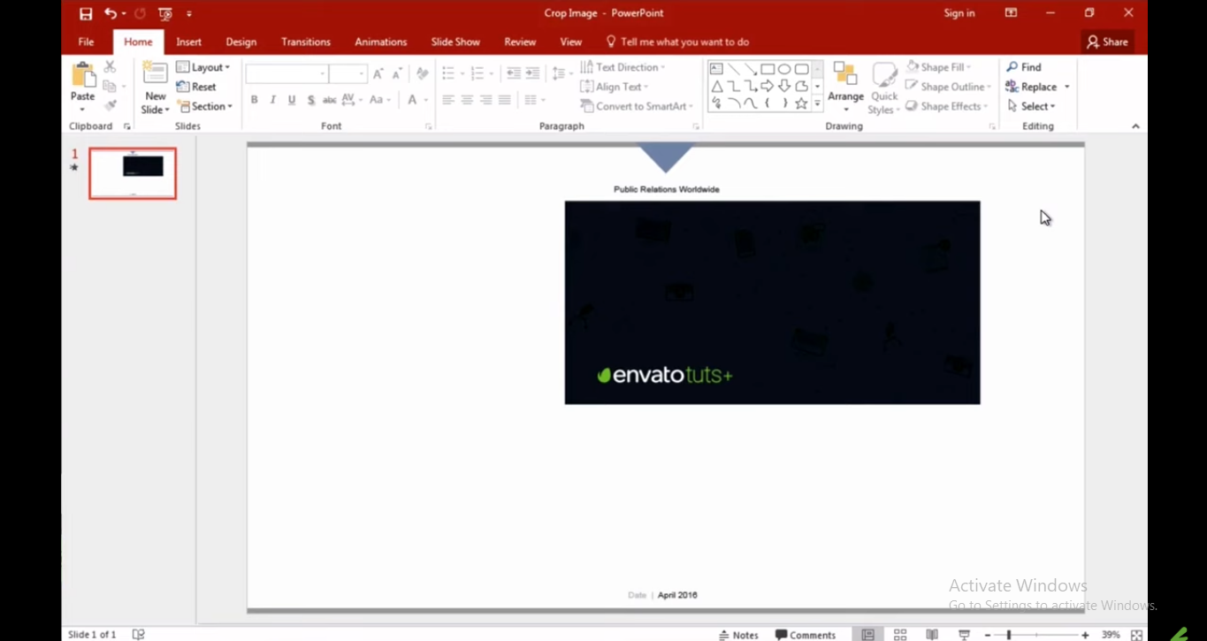This screenshot has height=641, width=1207.
Task: Toggle text Shadow formatting
Action: [310, 100]
